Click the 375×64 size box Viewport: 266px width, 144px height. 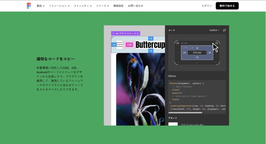coord(197,53)
